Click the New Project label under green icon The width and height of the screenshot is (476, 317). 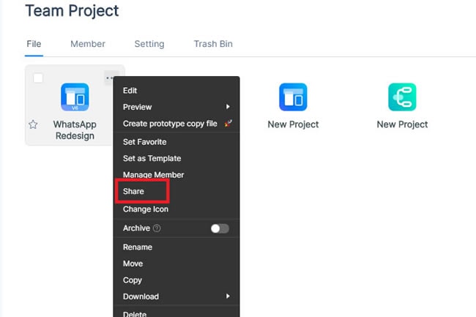click(x=402, y=124)
